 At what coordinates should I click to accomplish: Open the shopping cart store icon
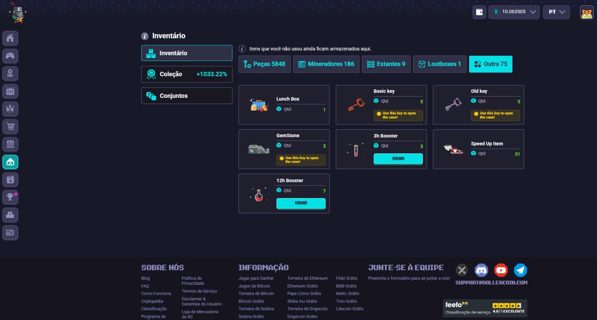tap(10, 127)
